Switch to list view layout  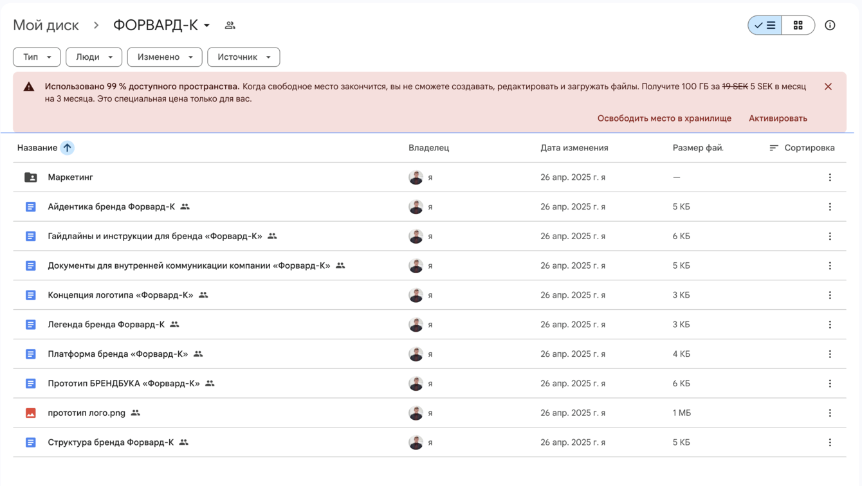[x=765, y=25]
